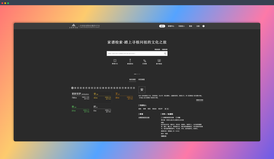Select letter X in the surname index
The width and height of the screenshot is (274, 159).
click(x=129, y=88)
